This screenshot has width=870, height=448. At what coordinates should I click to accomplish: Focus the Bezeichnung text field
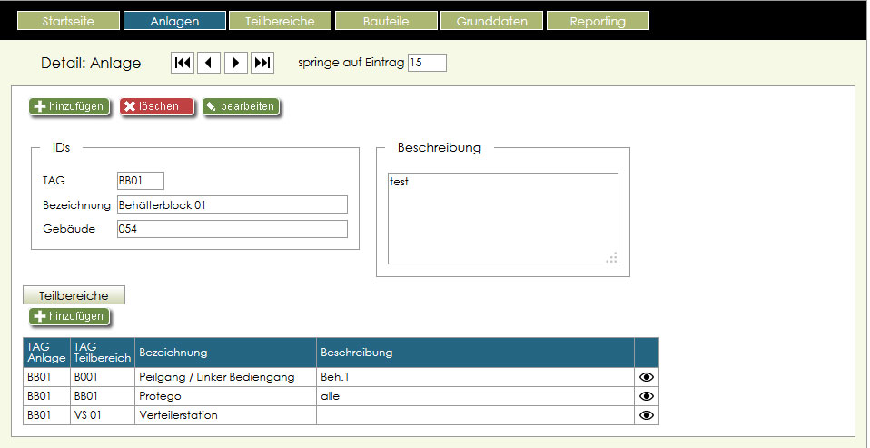pyautogui.click(x=232, y=204)
